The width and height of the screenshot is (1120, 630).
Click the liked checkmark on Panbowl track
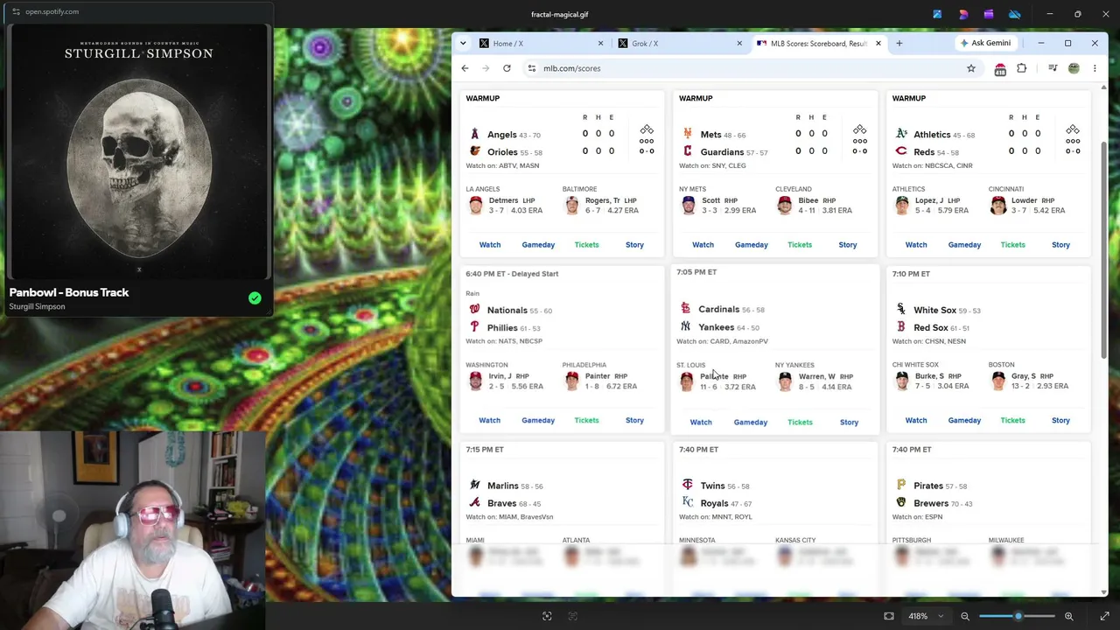click(x=255, y=298)
